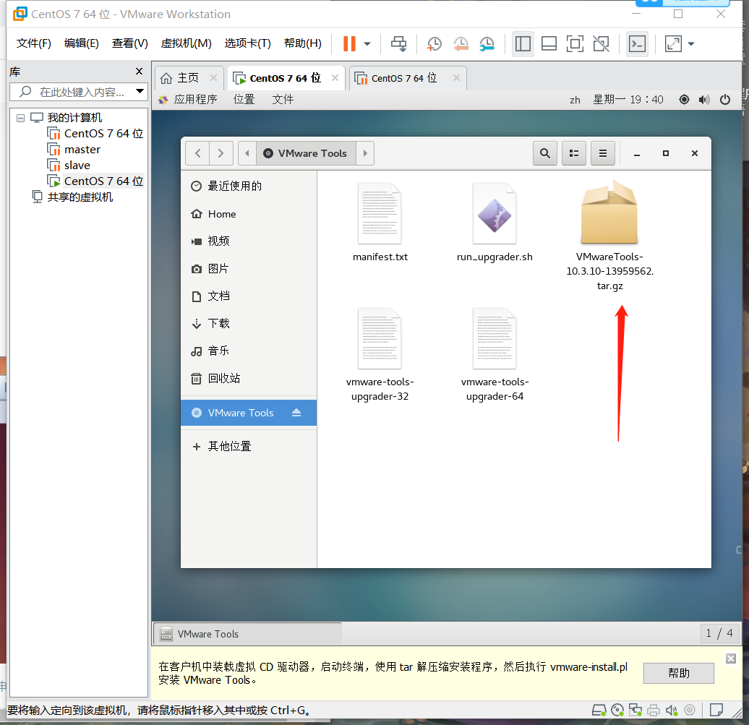Viewport: 749px width, 725px height.
Task: Open 其他位置 in the sidebar
Action: click(x=249, y=447)
